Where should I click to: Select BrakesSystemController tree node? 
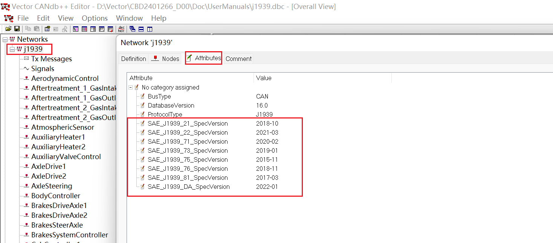coord(70,235)
